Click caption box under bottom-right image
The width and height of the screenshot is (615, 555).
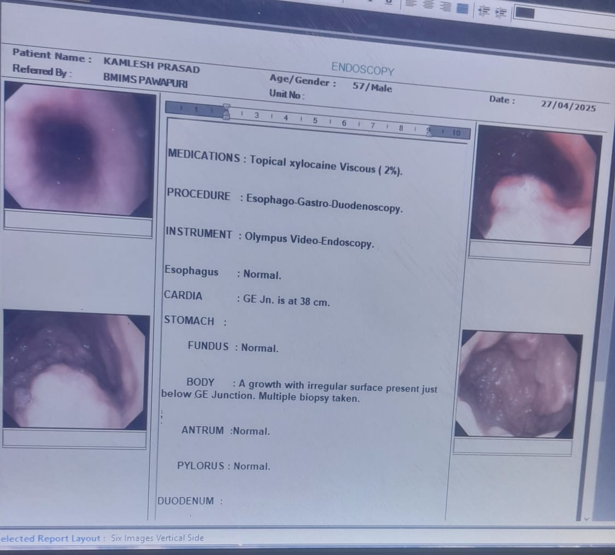[x=512, y=446]
